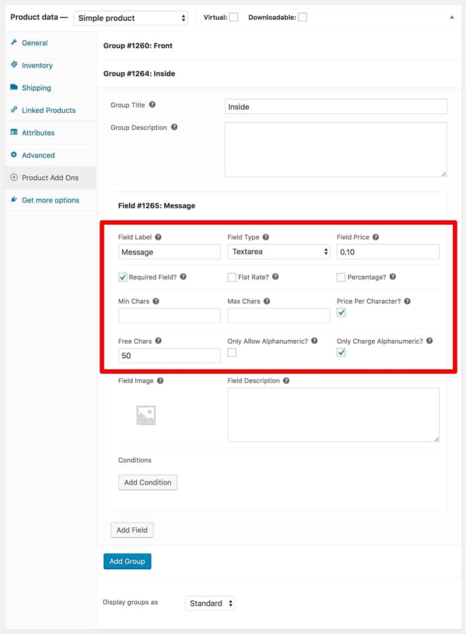Screen dimensions: 466x634
Task: Open Product Add Ons via its plus icon
Action: 14,177
